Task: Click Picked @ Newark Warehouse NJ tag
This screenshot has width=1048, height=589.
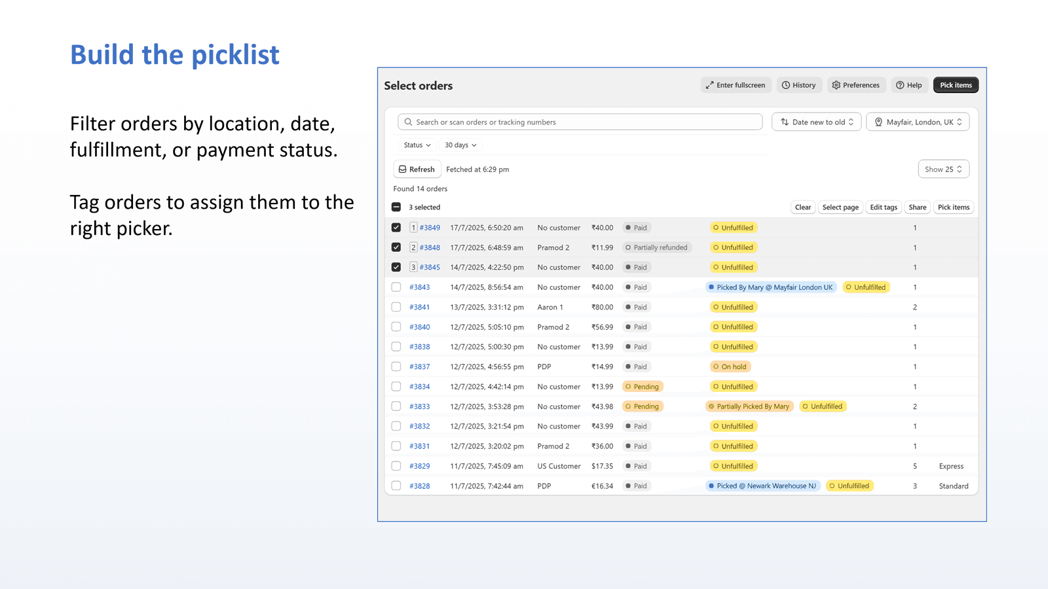Action: [x=762, y=486]
